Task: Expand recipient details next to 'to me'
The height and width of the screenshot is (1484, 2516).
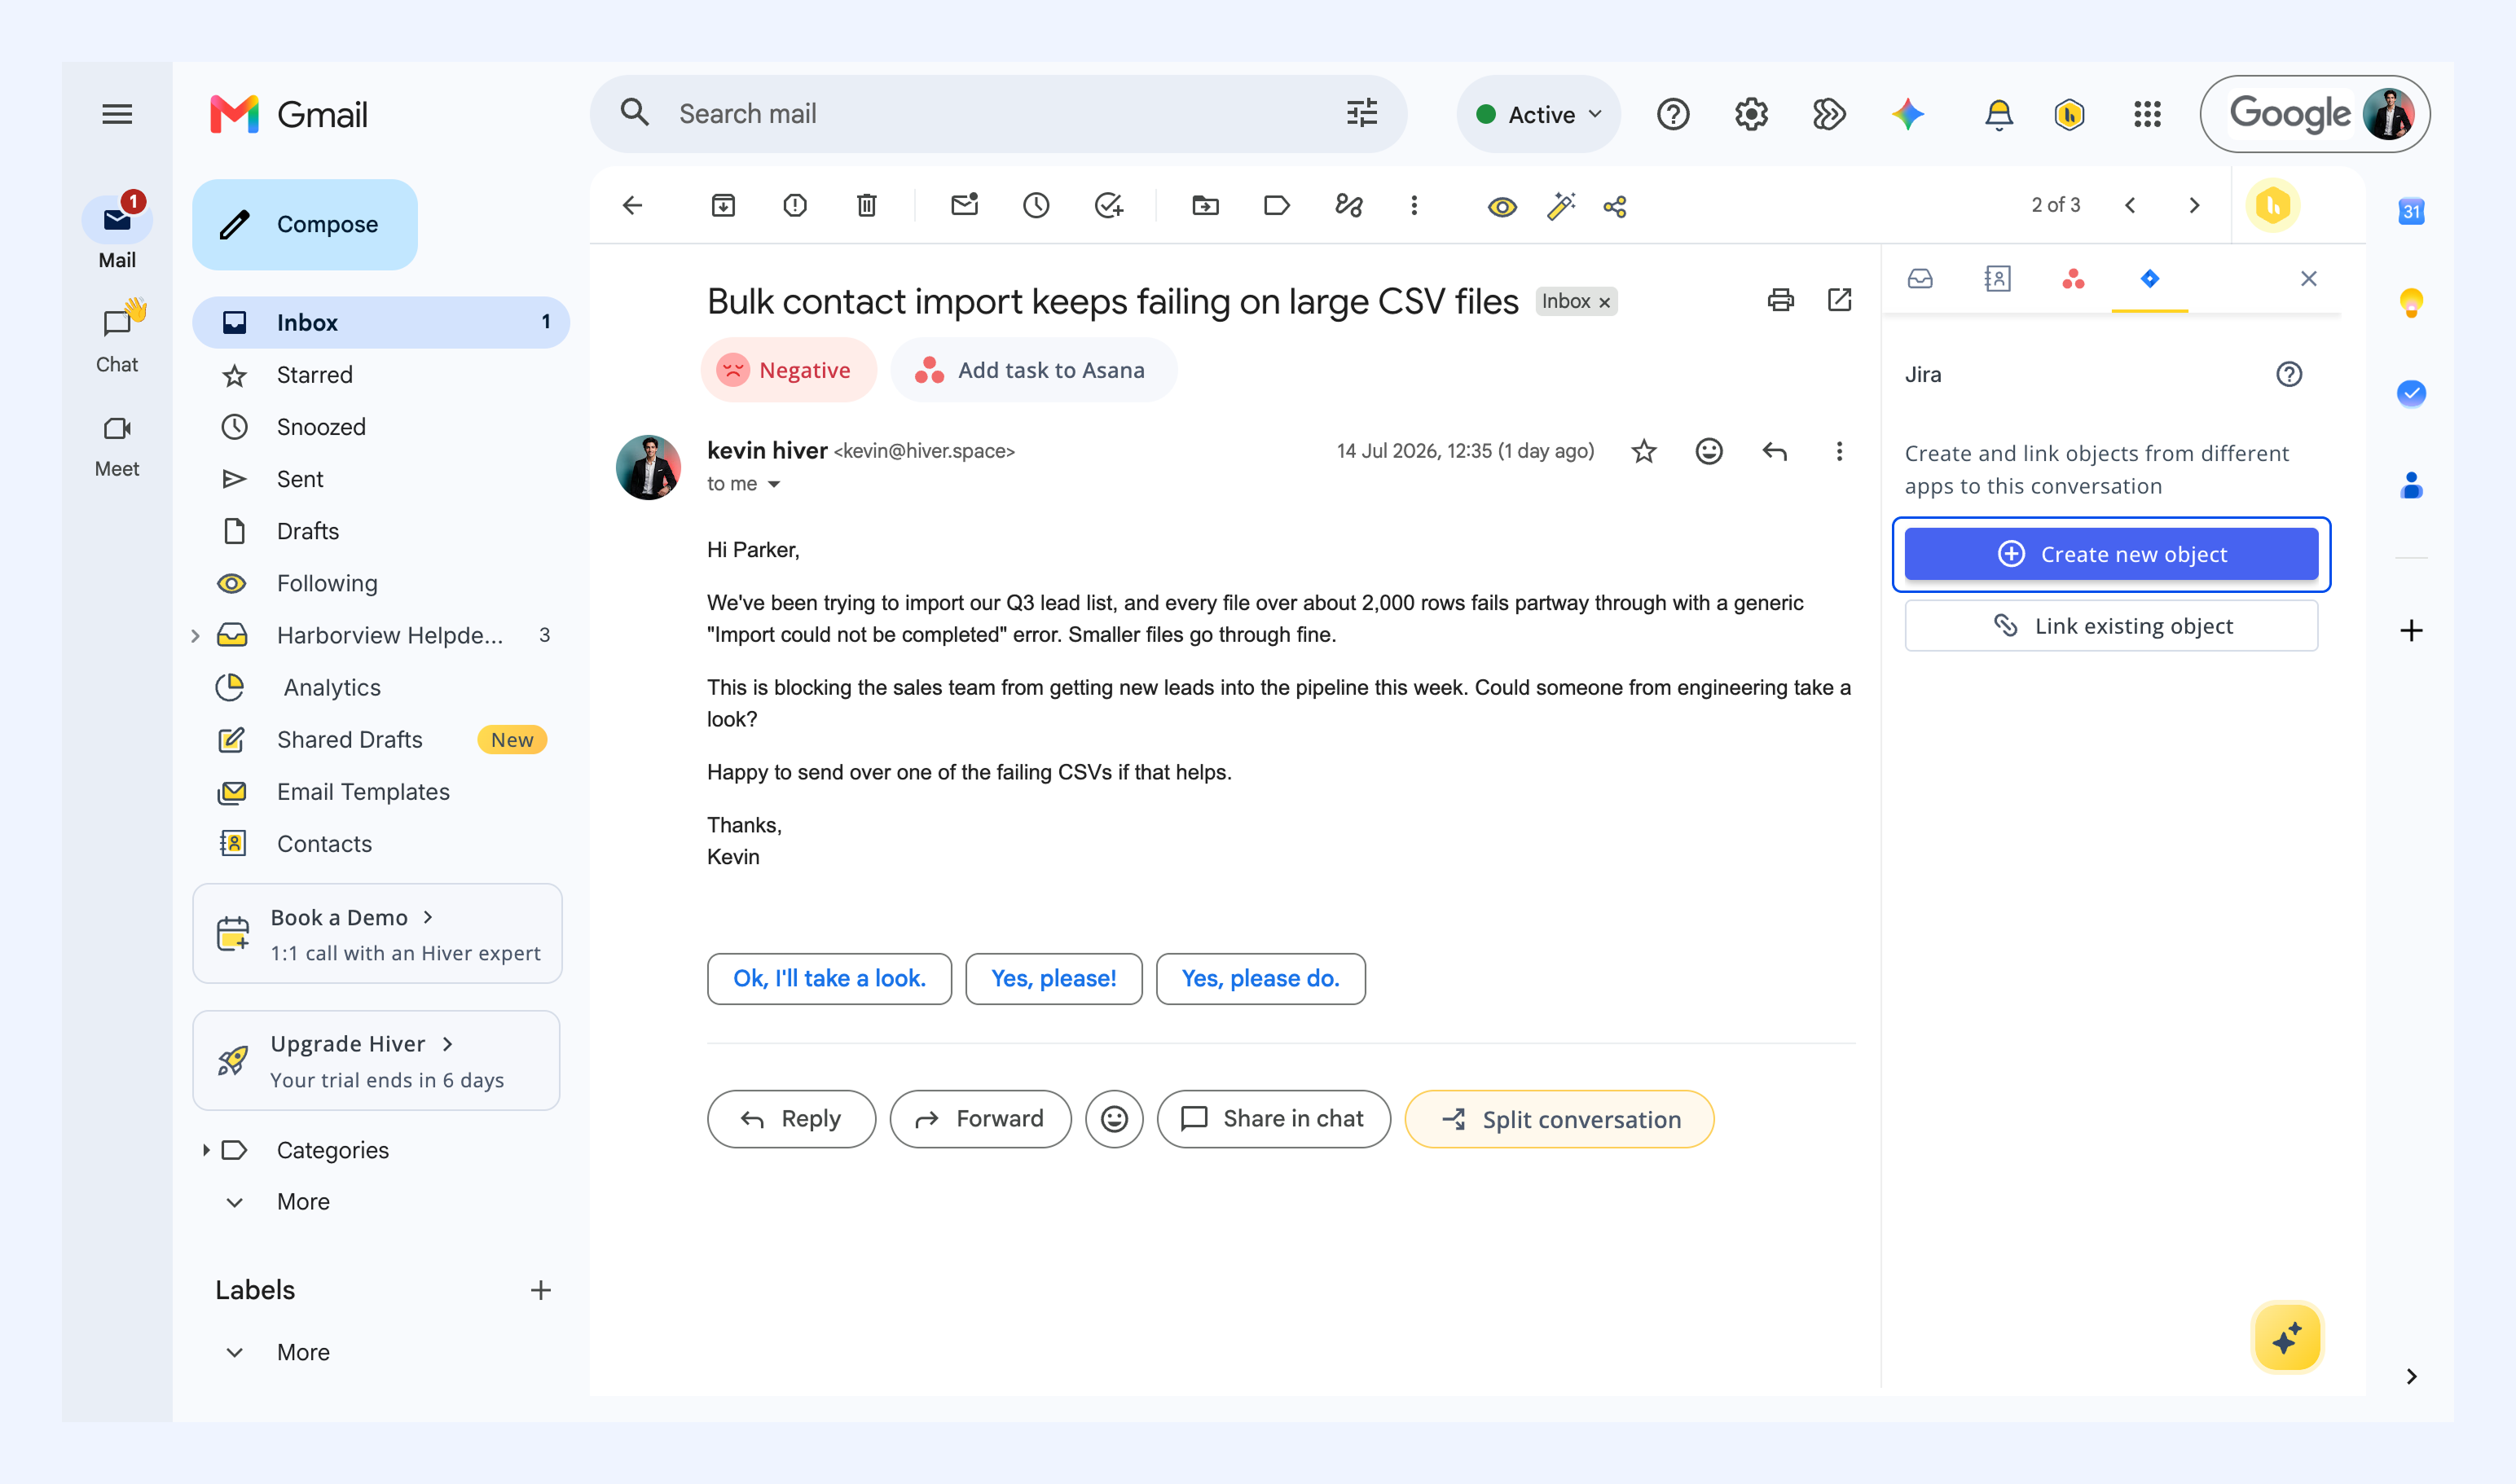Action: pyautogui.click(x=774, y=485)
